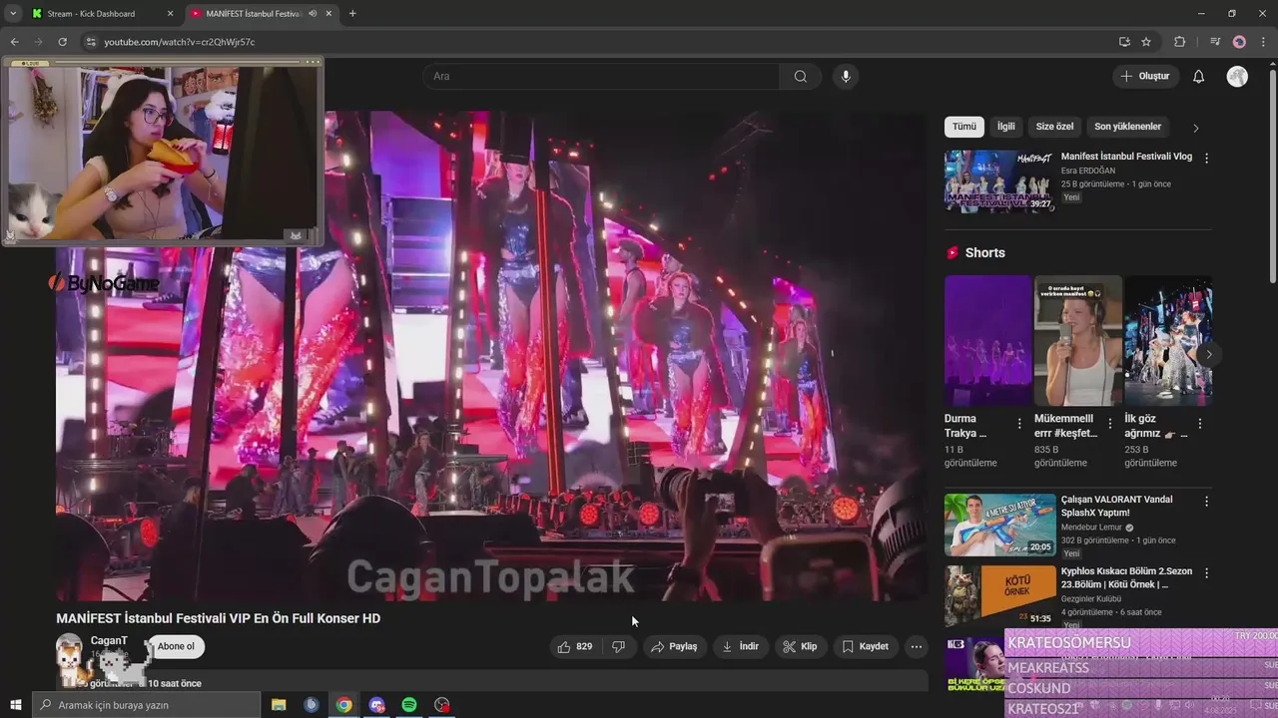Open a new browser tab

(x=352, y=13)
